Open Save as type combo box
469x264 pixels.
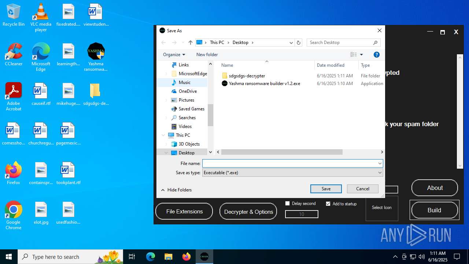click(x=292, y=173)
